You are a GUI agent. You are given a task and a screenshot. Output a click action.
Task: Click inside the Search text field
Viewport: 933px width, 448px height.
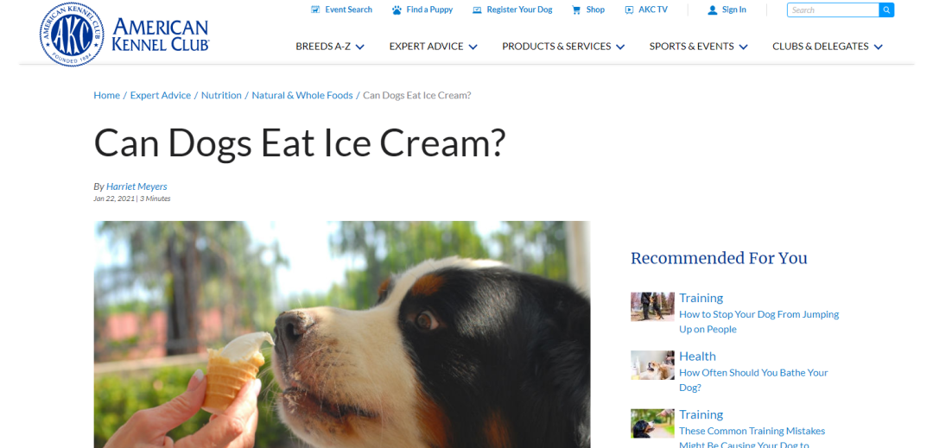[x=833, y=10]
